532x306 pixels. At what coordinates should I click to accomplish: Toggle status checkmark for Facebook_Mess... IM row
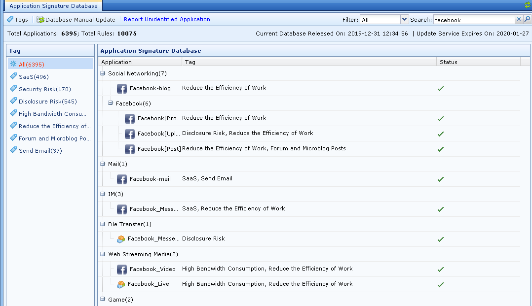[440, 209]
